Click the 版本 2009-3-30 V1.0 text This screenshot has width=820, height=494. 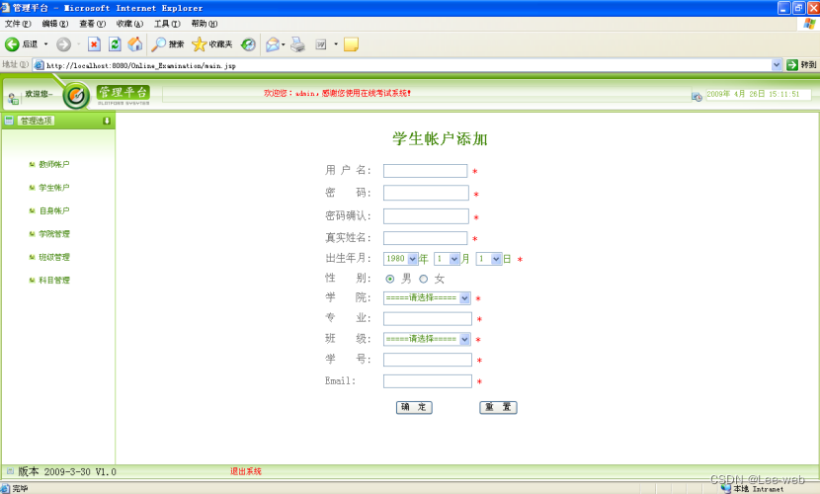pyautogui.click(x=67, y=471)
